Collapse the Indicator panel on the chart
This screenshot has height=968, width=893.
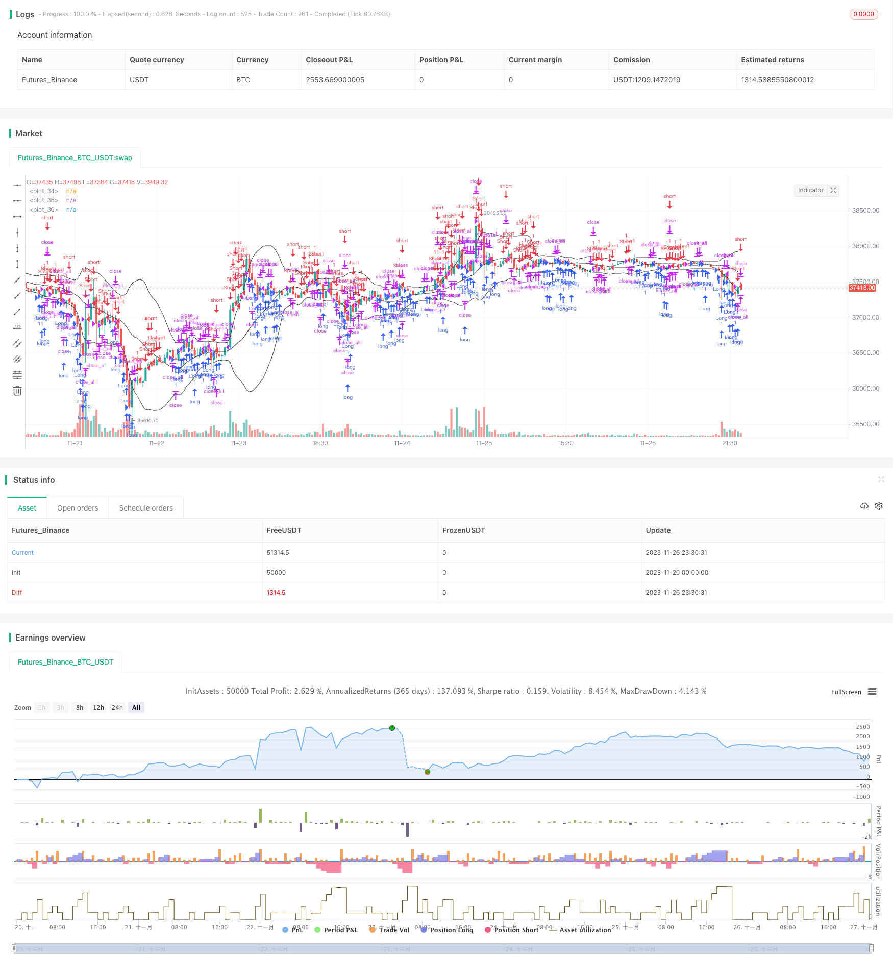pos(833,190)
